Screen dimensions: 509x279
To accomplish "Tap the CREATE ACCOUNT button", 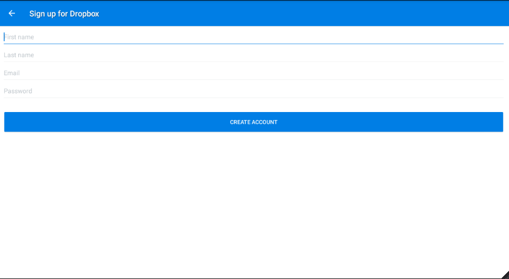I will [254, 122].
